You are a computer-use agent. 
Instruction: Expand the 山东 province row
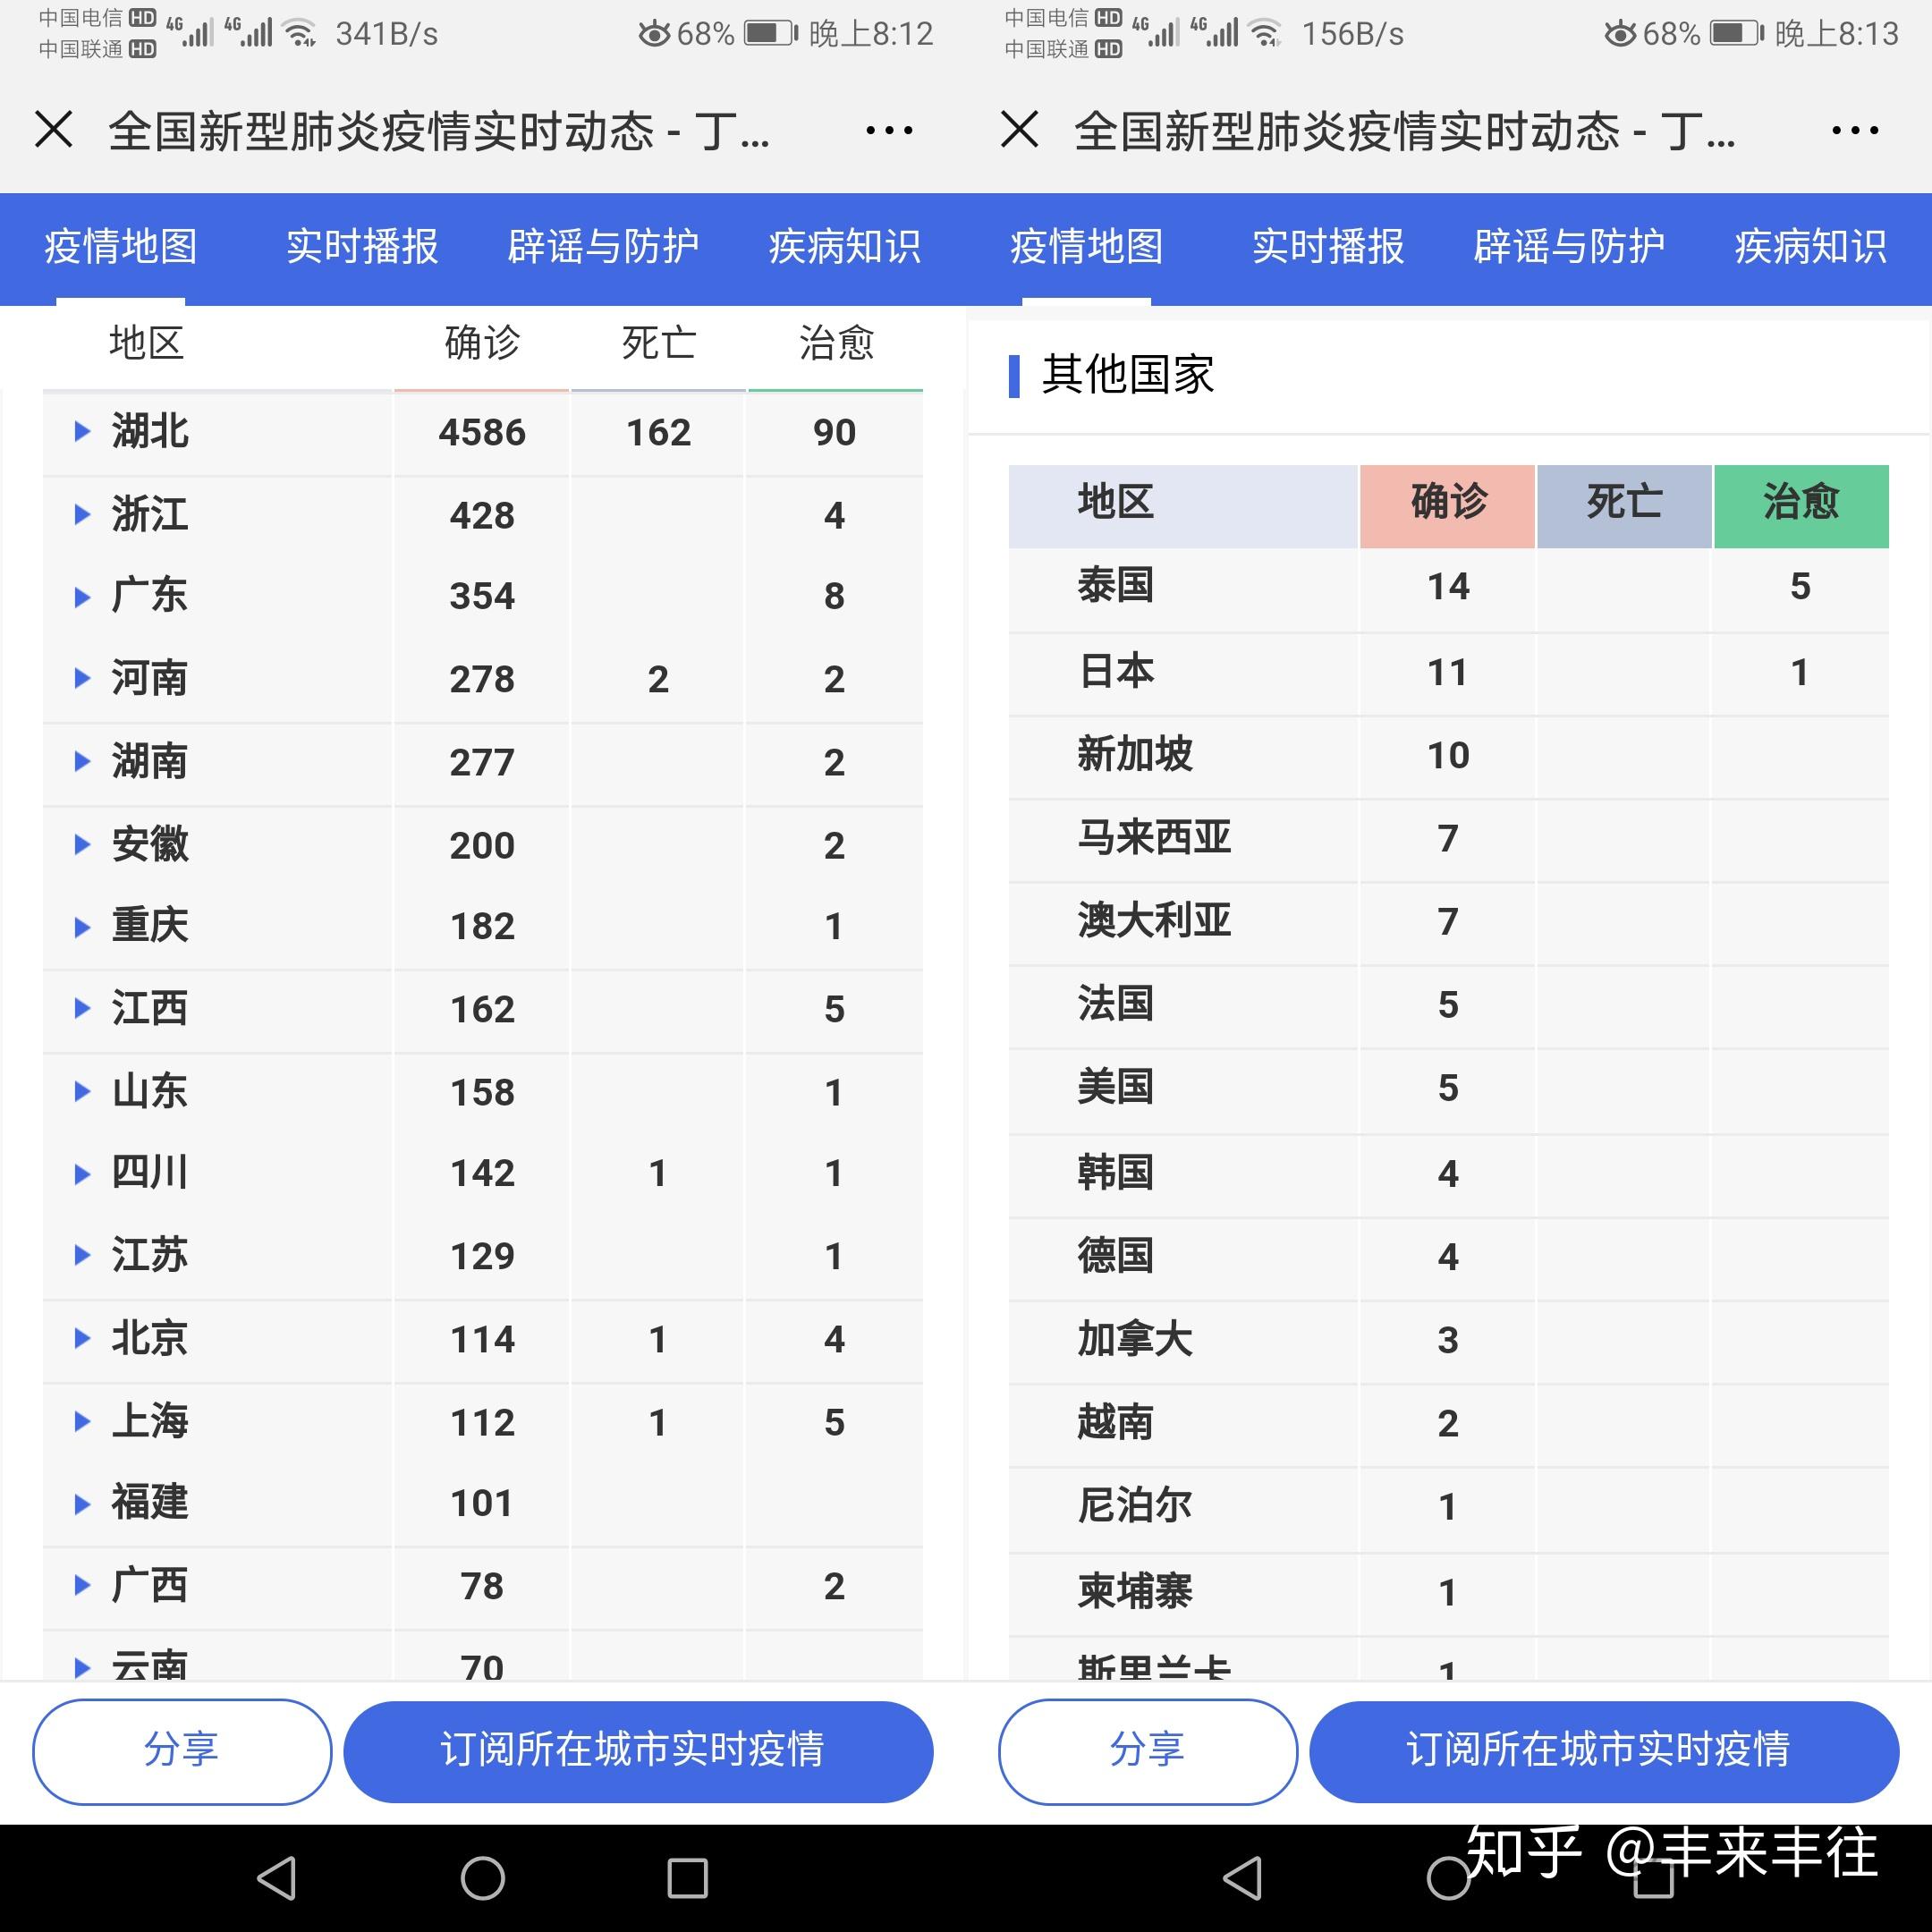click(82, 1092)
